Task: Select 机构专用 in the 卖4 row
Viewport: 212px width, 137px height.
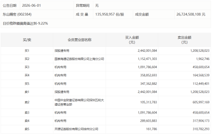Action: pyautogui.click(x=60, y=121)
